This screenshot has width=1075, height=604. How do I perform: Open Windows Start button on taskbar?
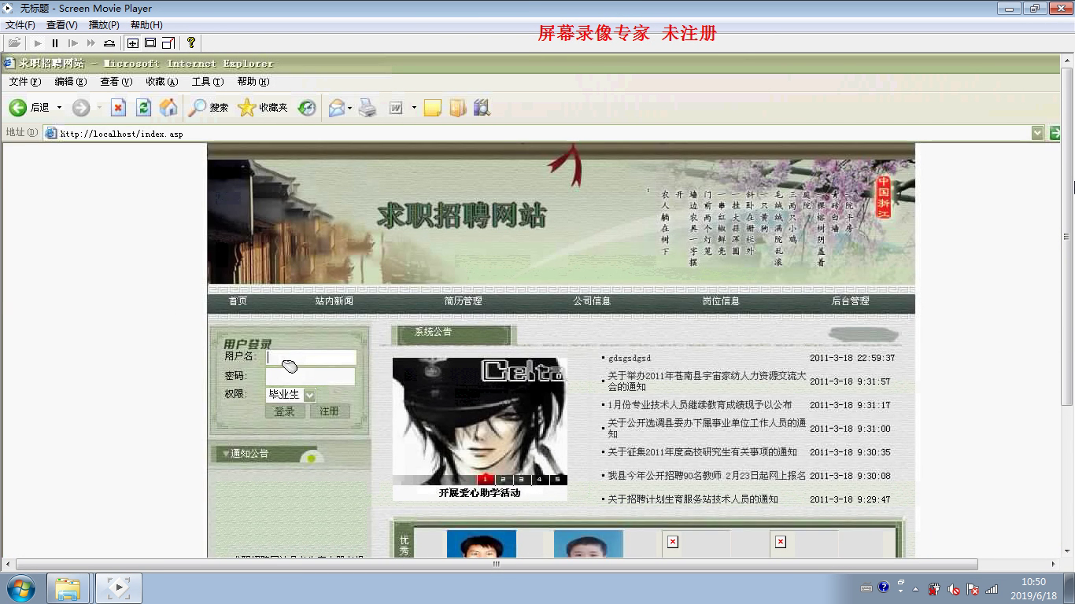click(20, 588)
